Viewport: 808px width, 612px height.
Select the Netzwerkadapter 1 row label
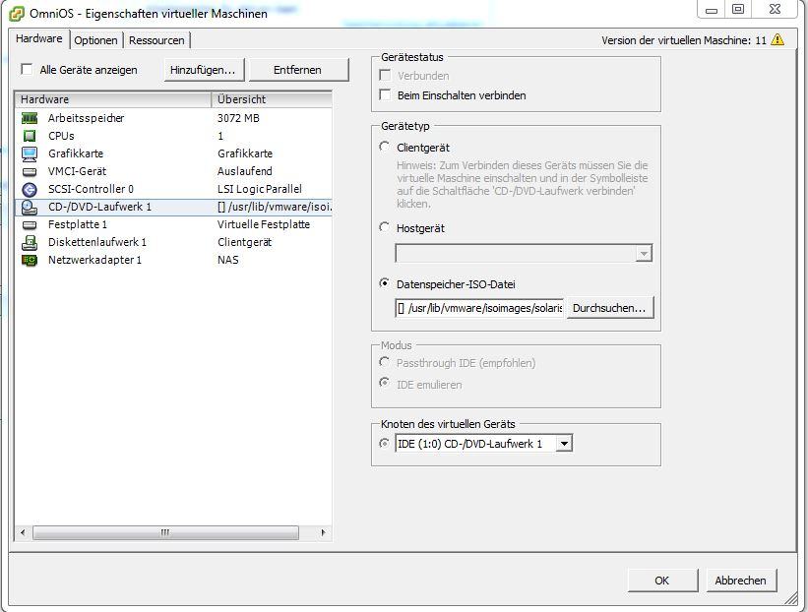coord(94,260)
